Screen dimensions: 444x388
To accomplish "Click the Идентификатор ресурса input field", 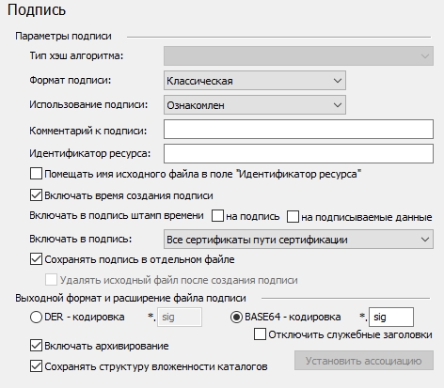I will [x=298, y=153].
